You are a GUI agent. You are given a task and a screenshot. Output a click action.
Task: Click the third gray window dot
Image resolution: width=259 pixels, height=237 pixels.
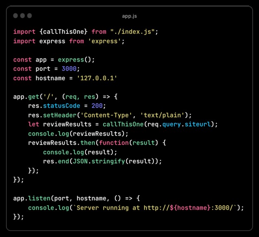coord(29,16)
